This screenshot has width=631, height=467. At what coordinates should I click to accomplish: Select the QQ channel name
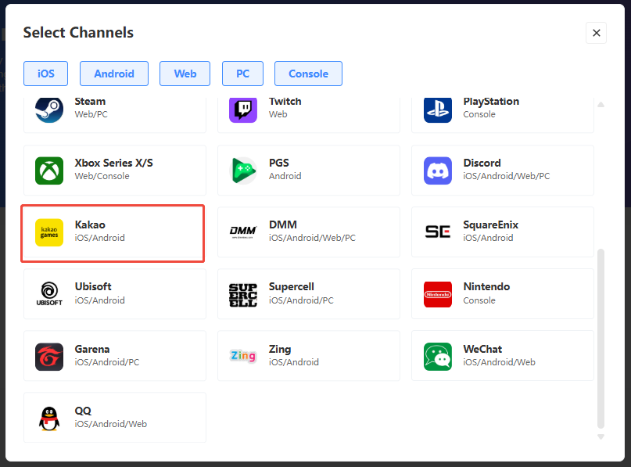[x=83, y=411]
